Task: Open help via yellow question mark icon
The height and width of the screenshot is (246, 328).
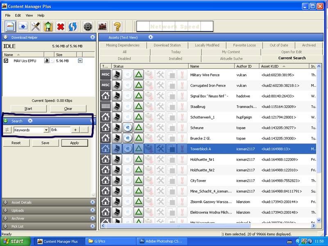Action: pos(117,27)
